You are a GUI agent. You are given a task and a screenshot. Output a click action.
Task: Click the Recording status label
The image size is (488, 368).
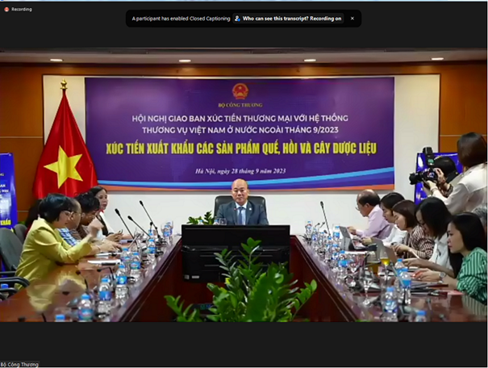click(22, 10)
